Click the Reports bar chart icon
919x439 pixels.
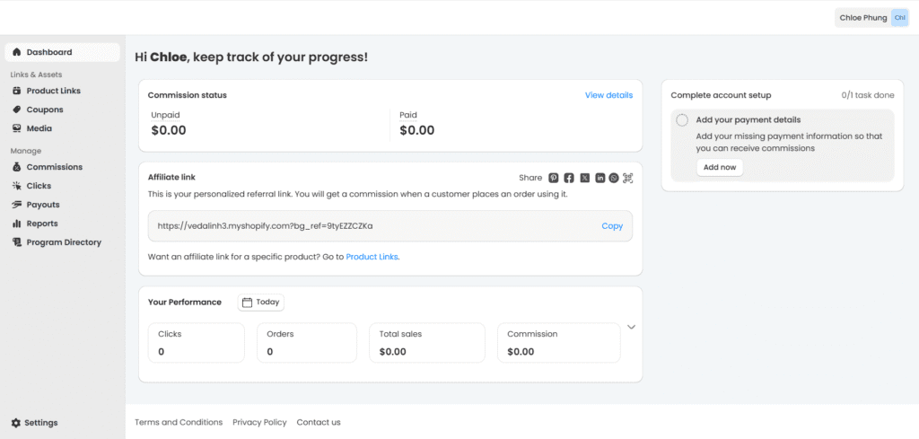[x=16, y=224]
